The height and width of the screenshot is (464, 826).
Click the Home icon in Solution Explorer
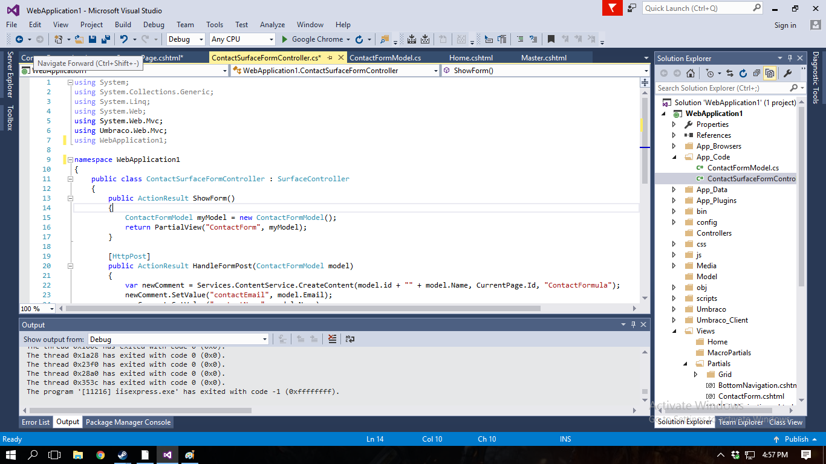click(690, 73)
